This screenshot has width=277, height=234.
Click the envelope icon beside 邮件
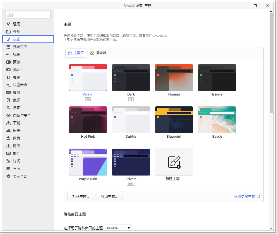[x=8, y=153]
